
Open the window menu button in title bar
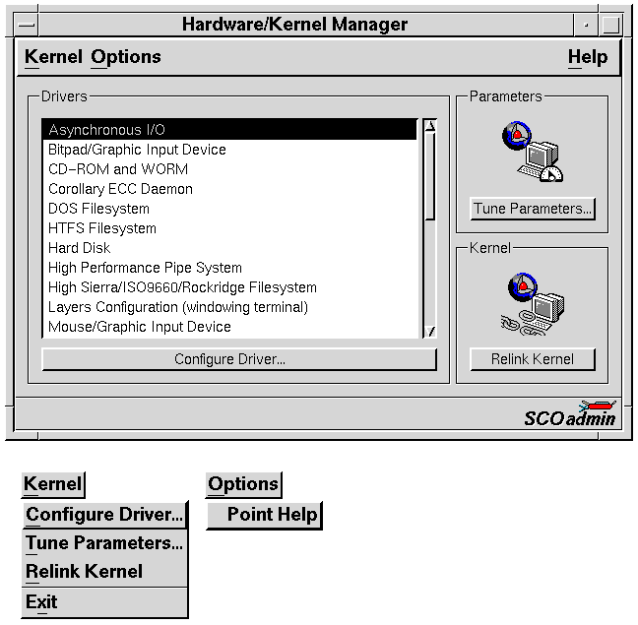coord(29,25)
